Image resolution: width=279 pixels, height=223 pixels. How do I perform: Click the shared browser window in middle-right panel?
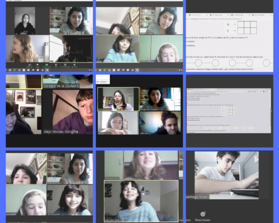(x=229, y=111)
